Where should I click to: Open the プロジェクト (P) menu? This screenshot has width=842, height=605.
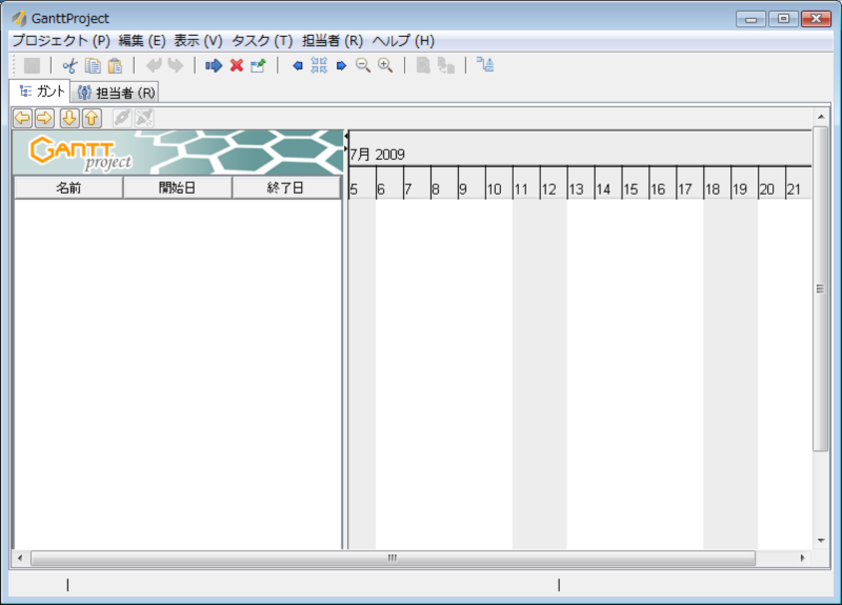[x=61, y=41]
